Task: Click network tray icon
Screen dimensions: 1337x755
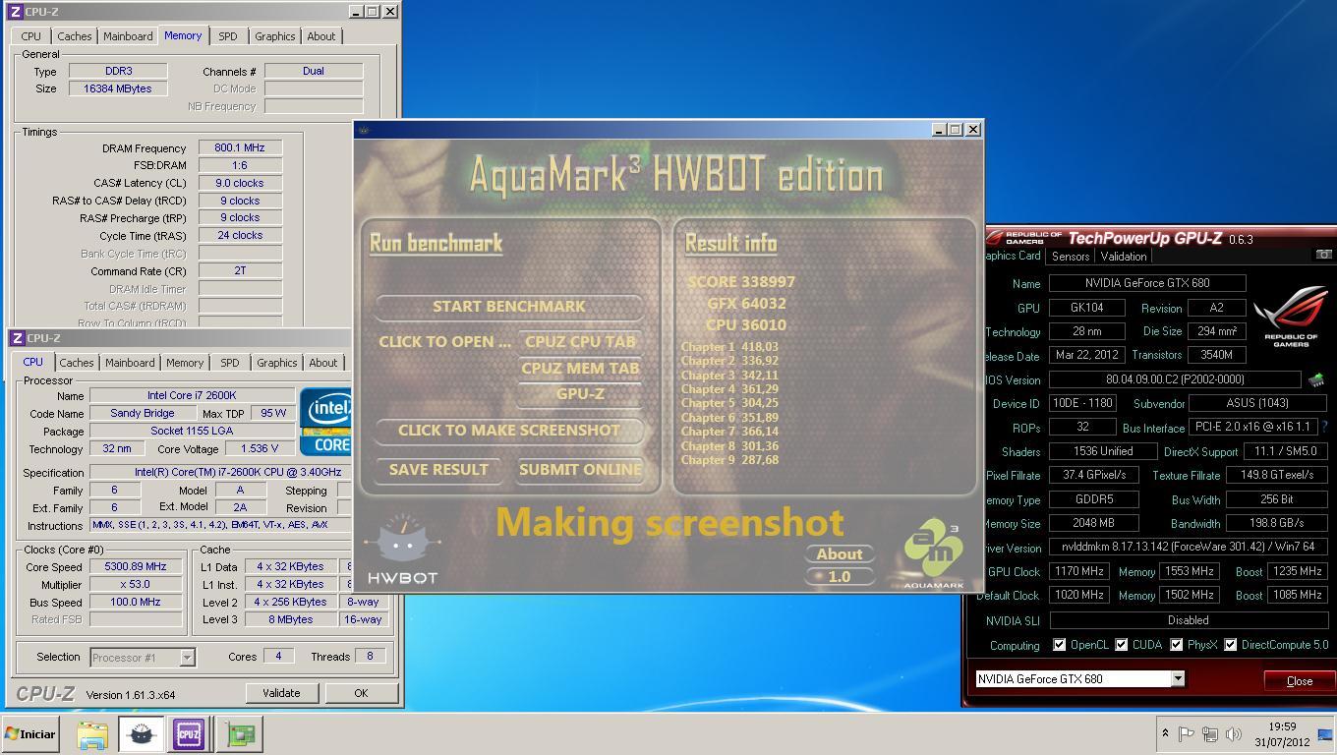Action: tap(1210, 733)
